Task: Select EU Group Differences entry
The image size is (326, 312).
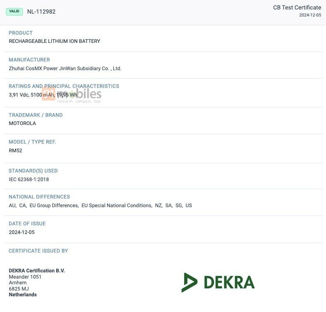Action: click(x=54, y=206)
